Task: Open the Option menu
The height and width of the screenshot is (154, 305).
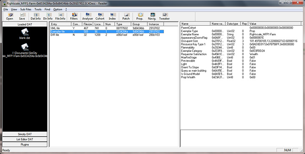Action: pos(58,9)
